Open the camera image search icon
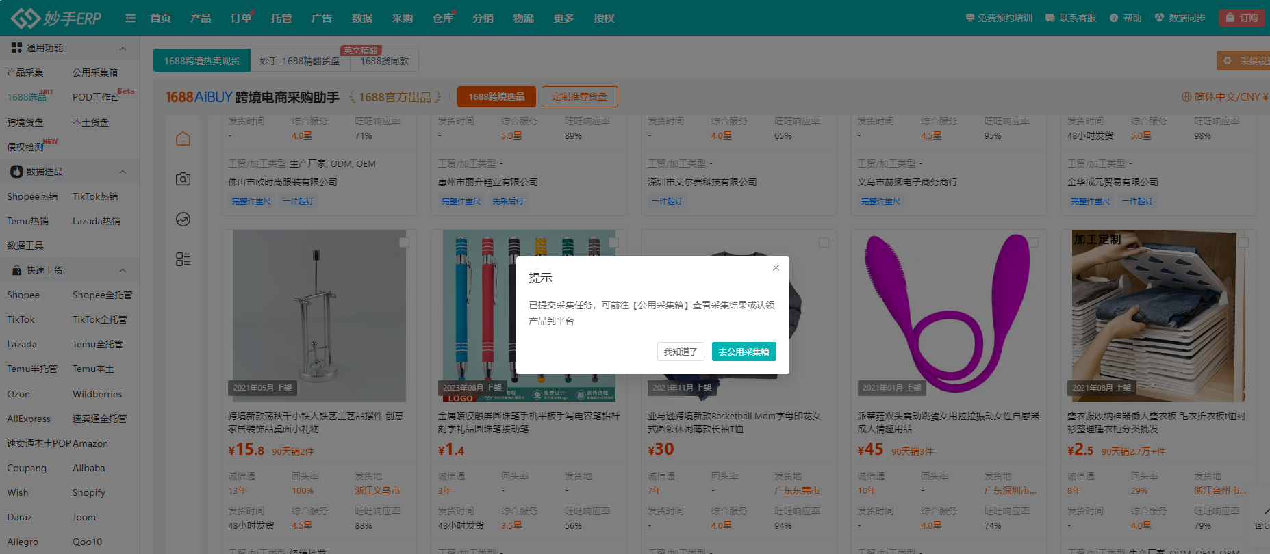The width and height of the screenshot is (1270, 554). (183, 179)
